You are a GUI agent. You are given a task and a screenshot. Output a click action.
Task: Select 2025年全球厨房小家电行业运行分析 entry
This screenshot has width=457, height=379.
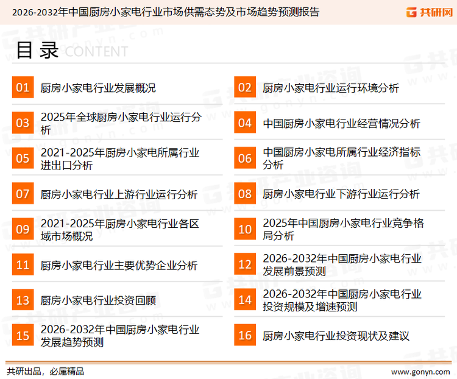[x=121, y=123]
